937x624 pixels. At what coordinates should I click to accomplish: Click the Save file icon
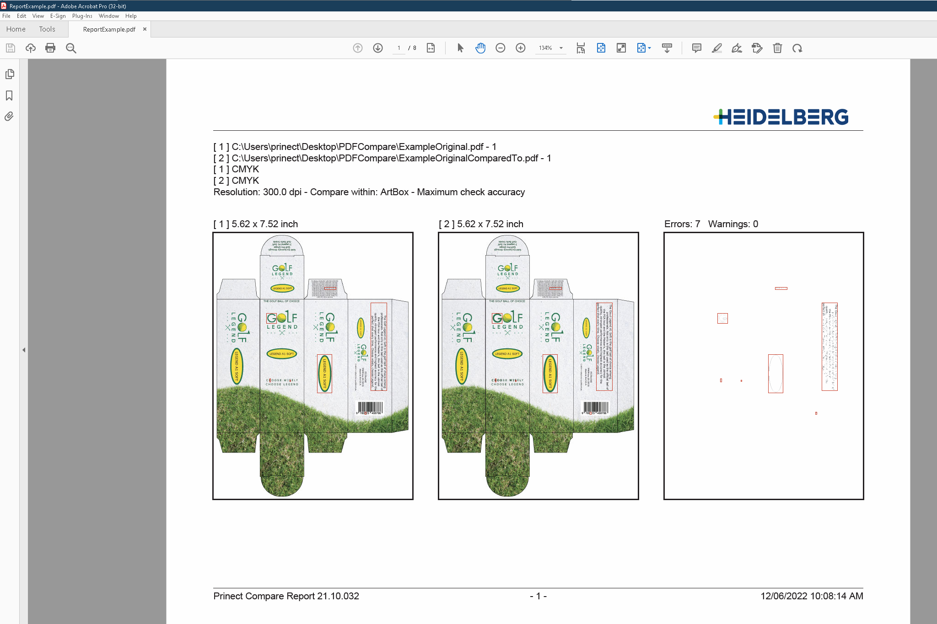pos(11,48)
